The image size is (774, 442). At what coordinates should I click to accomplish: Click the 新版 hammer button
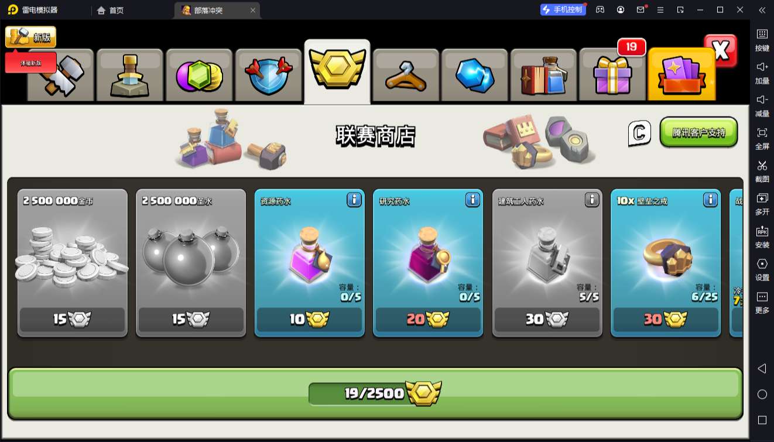coord(31,37)
